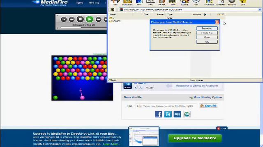
Task: Open More Sharing Options
Action: click(x=206, y=97)
